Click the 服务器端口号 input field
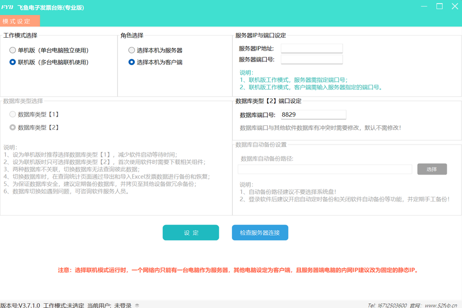The image size is (462, 308). pyautogui.click(x=312, y=59)
